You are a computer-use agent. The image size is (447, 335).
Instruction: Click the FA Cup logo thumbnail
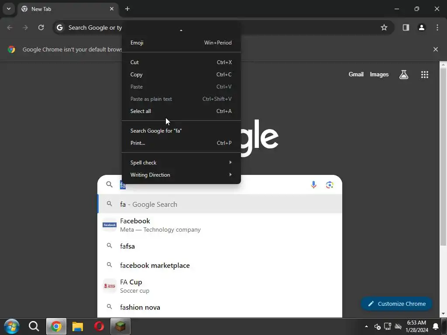pyautogui.click(x=110, y=286)
